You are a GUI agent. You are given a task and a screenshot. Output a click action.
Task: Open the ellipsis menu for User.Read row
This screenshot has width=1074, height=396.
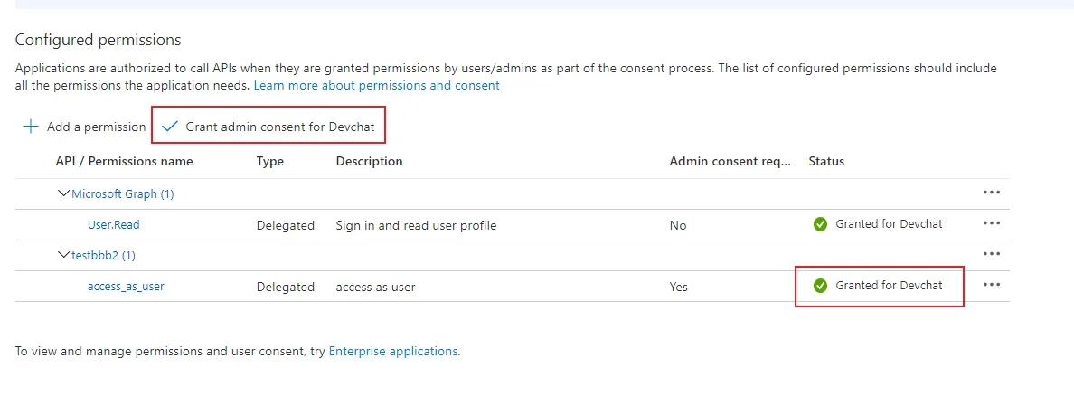coord(991,223)
